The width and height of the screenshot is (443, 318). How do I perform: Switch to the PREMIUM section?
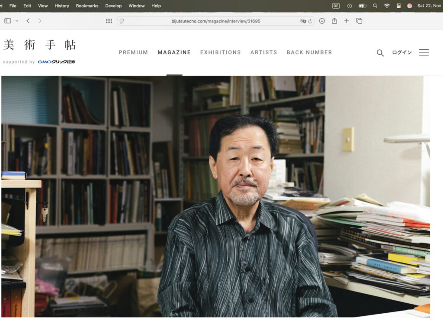coord(133,52)
